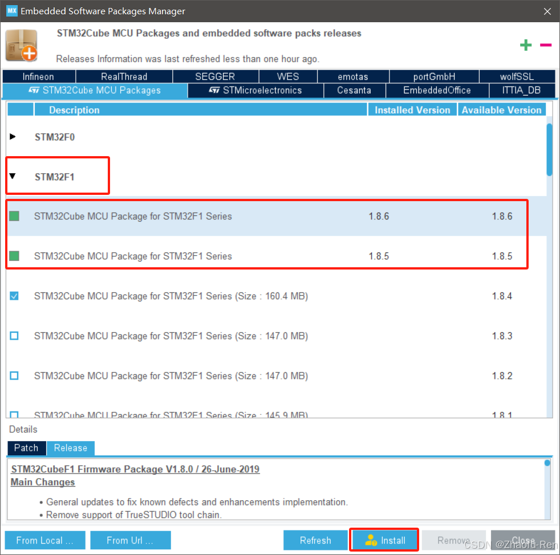Open the emotas tab
This screenshot has height=555, width=560.
pyautogui.click(x=353, y=76)
